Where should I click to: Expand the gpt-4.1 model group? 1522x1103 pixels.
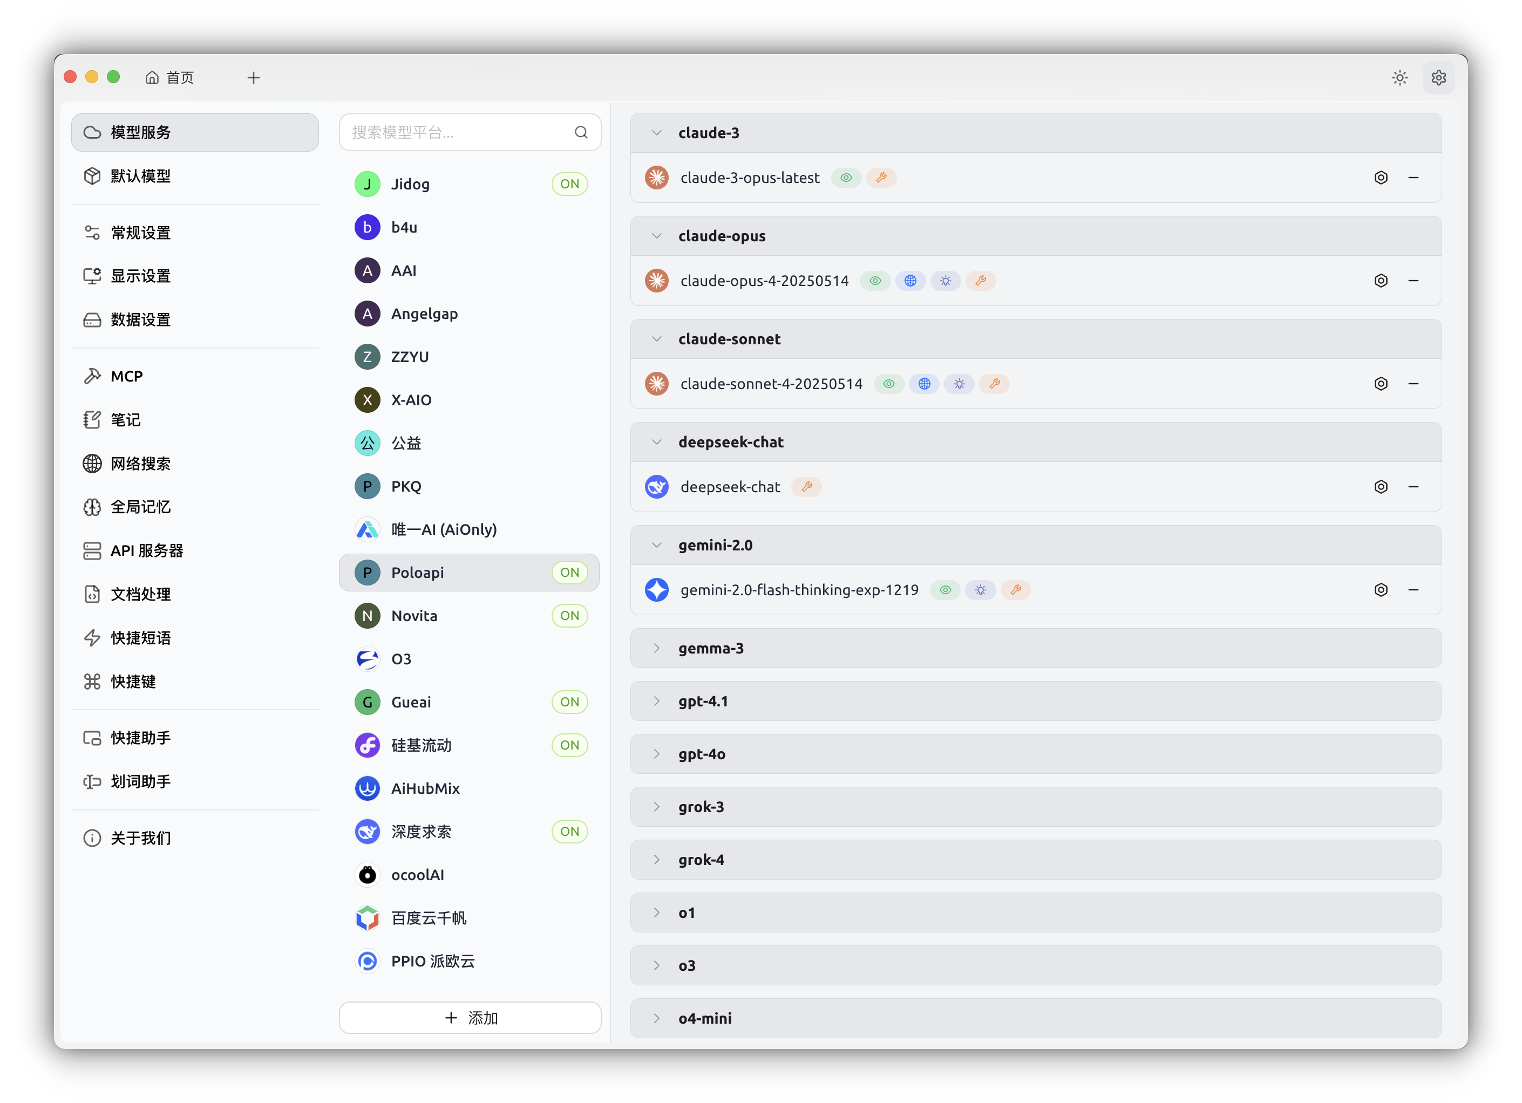[1036, 701]
